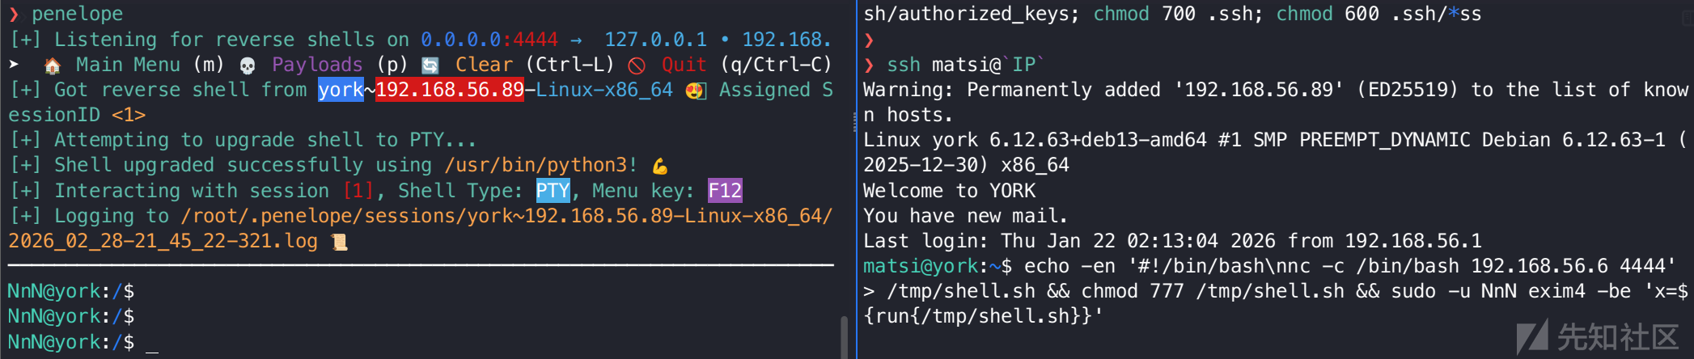Viewport: 1694px width, 359px height.
Task: Click the /root/.penelope/sessions log path
Action: [506, 216]
